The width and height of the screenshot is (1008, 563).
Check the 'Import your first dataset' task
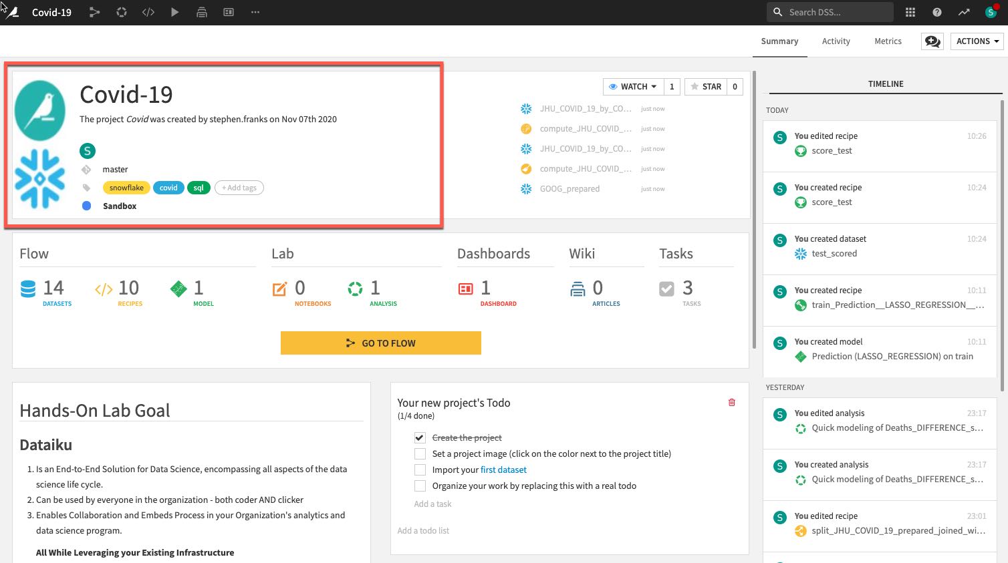click(420, 470)
